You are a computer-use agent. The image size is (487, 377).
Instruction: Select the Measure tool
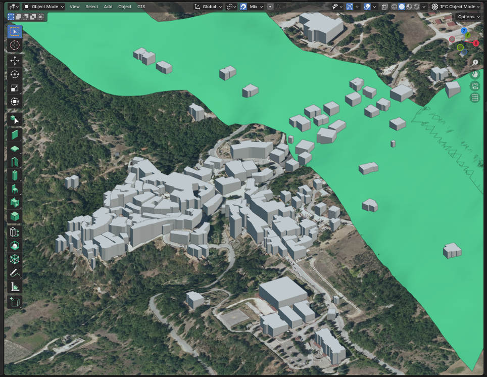[x=14, y=286]
